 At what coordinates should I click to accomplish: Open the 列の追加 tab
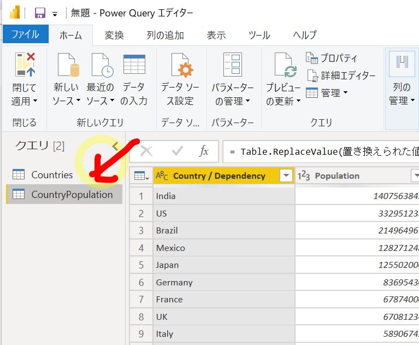(x=165, y=35)
